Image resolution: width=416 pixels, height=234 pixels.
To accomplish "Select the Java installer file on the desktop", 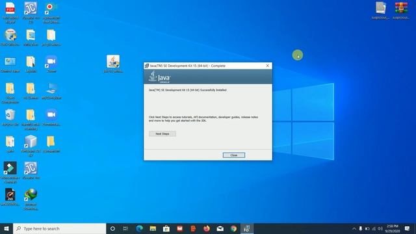I will (113, 64).
